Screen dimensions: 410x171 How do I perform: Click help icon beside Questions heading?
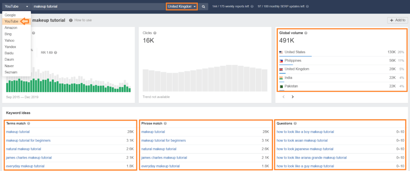point(295,123)
